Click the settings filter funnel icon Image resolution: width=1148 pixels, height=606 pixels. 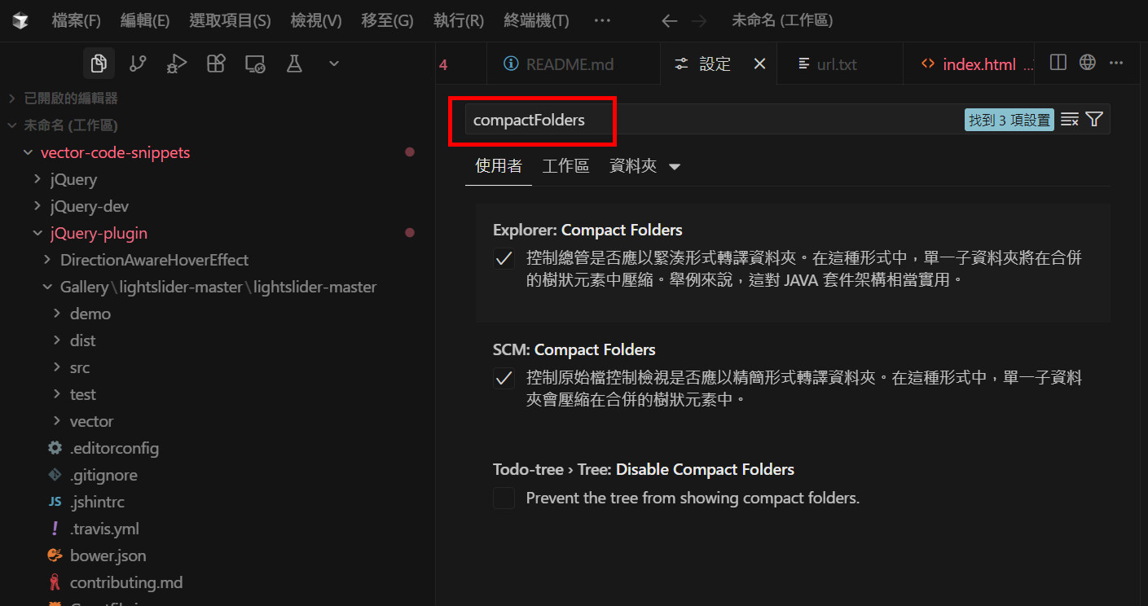coord(1094,120)
